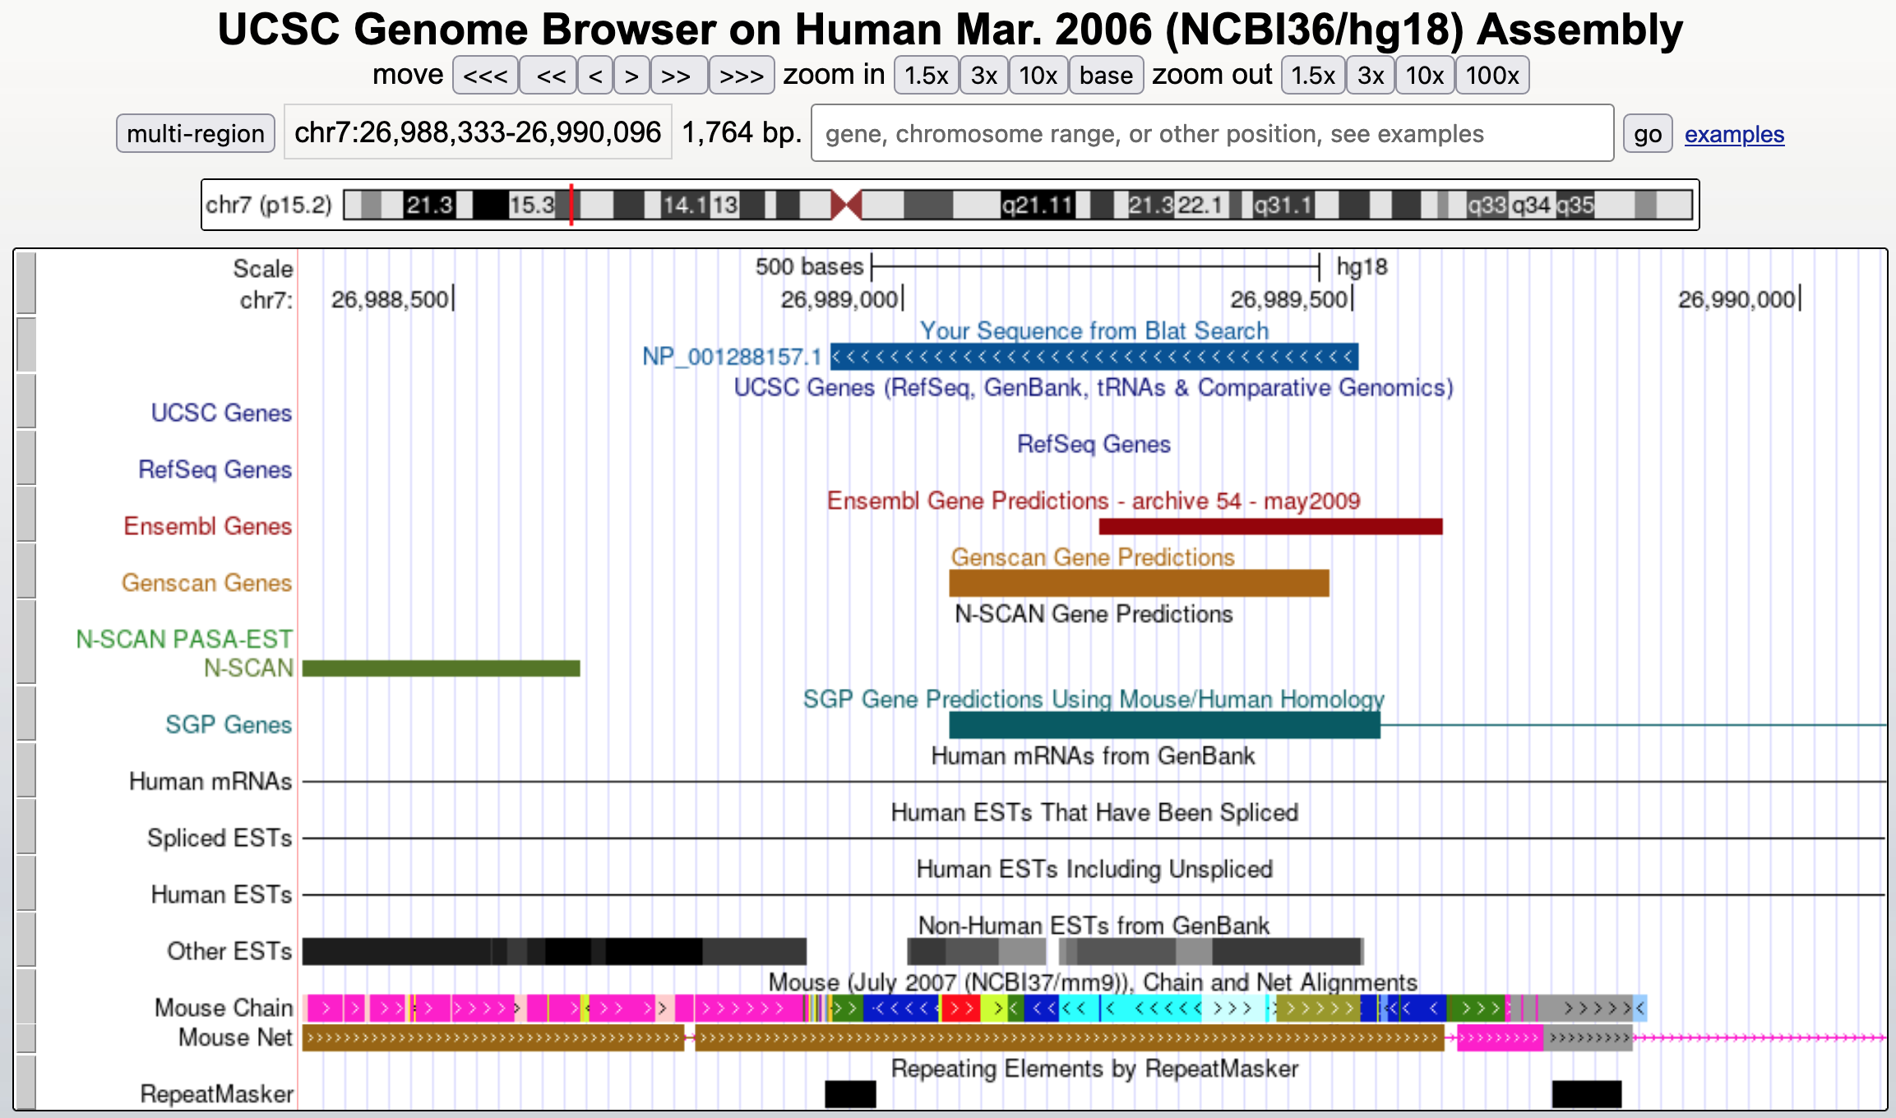Zoom out 3x
The height and width of the screenshot is (1118, 1896).
tap(1371, 76)
